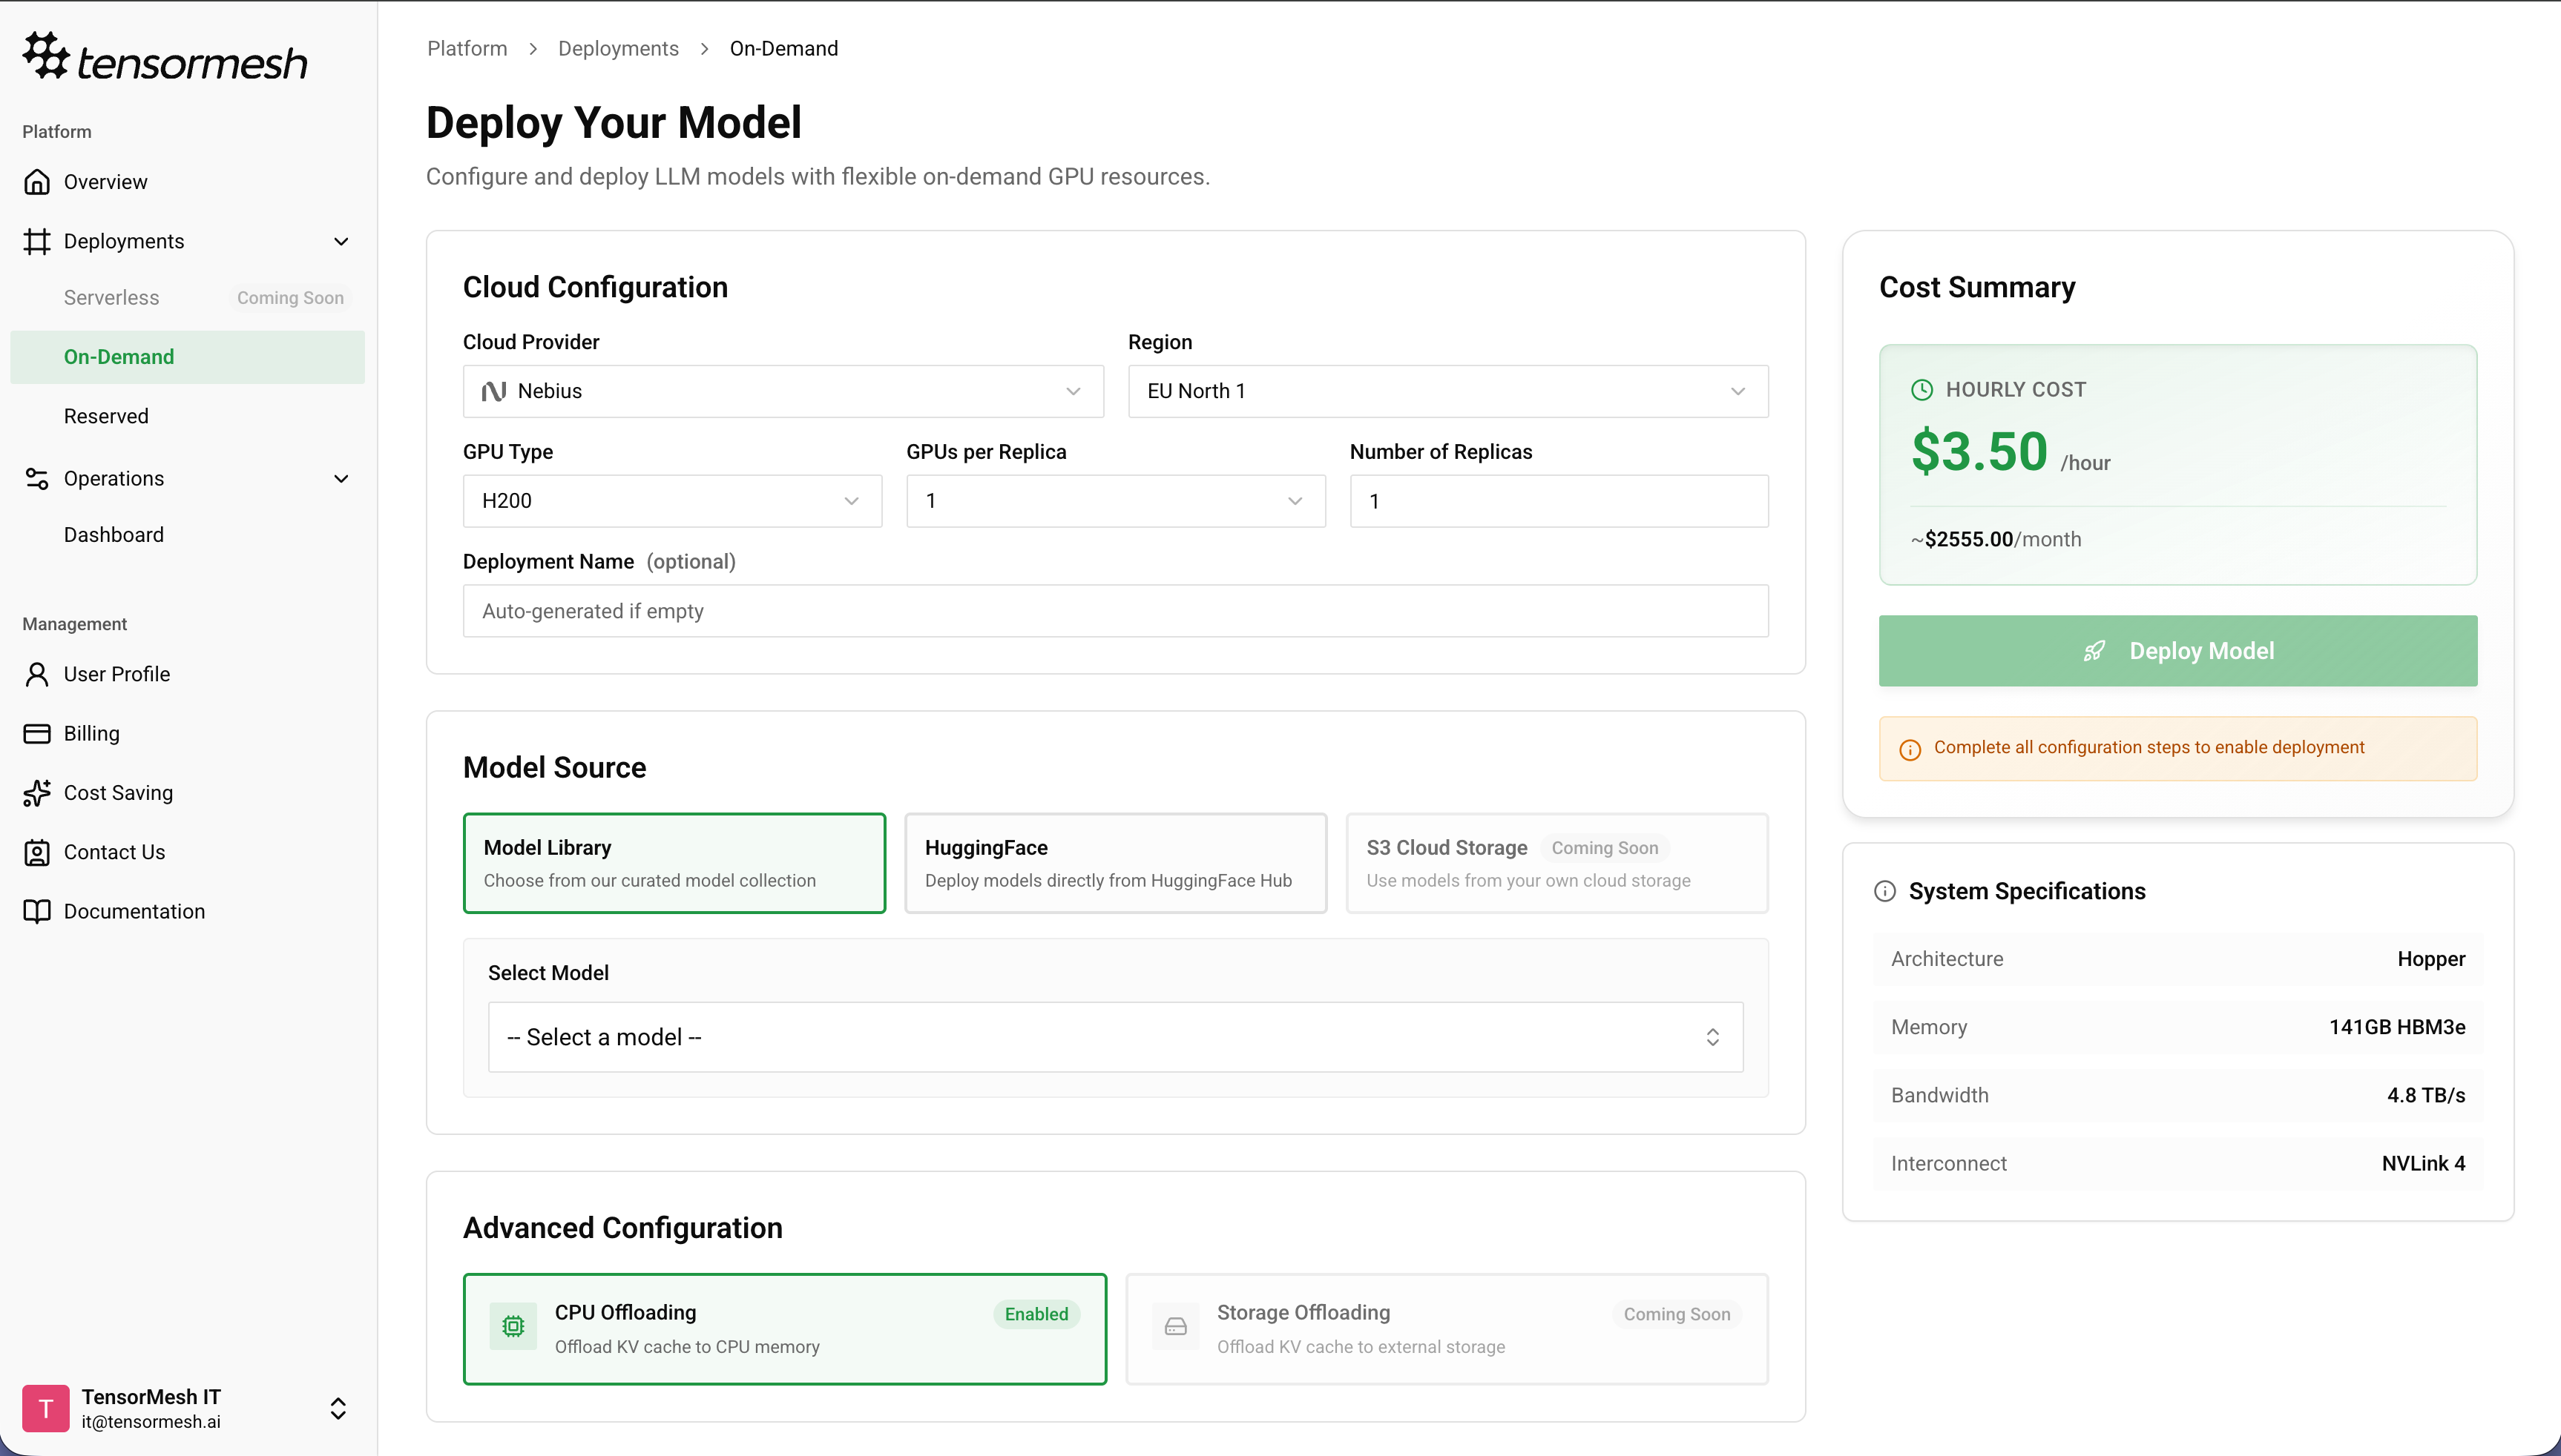Enable the CPU Offloading option
The image size is (2561, 1456).
pyautogui.click(x=785, y=1328)
